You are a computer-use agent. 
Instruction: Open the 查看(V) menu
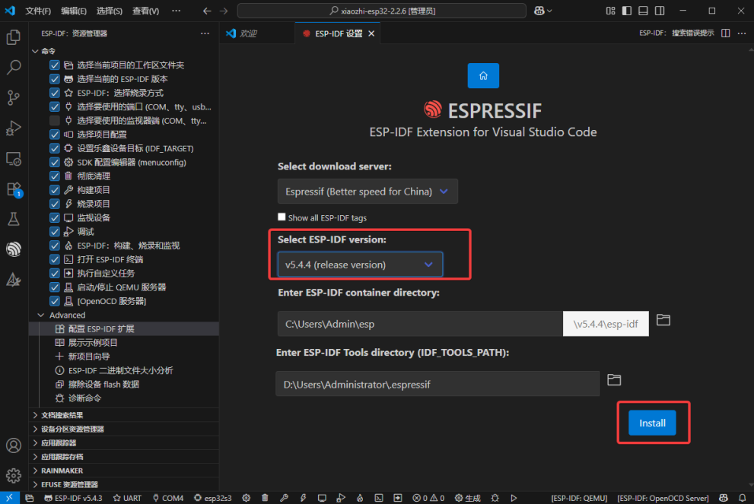pos(146,11)
